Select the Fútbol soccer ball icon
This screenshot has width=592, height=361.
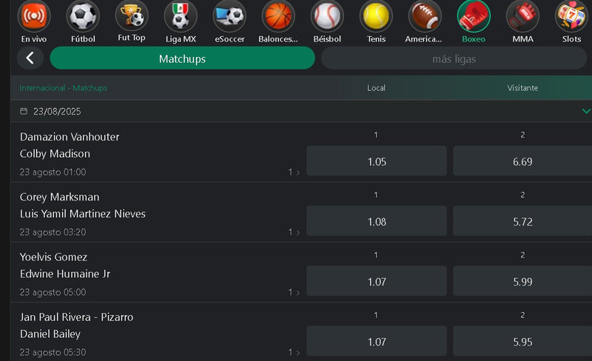tap(83, 16)
